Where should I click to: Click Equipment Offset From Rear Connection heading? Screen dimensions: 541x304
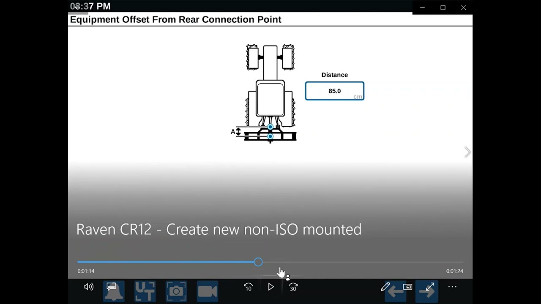click(175, 19)
